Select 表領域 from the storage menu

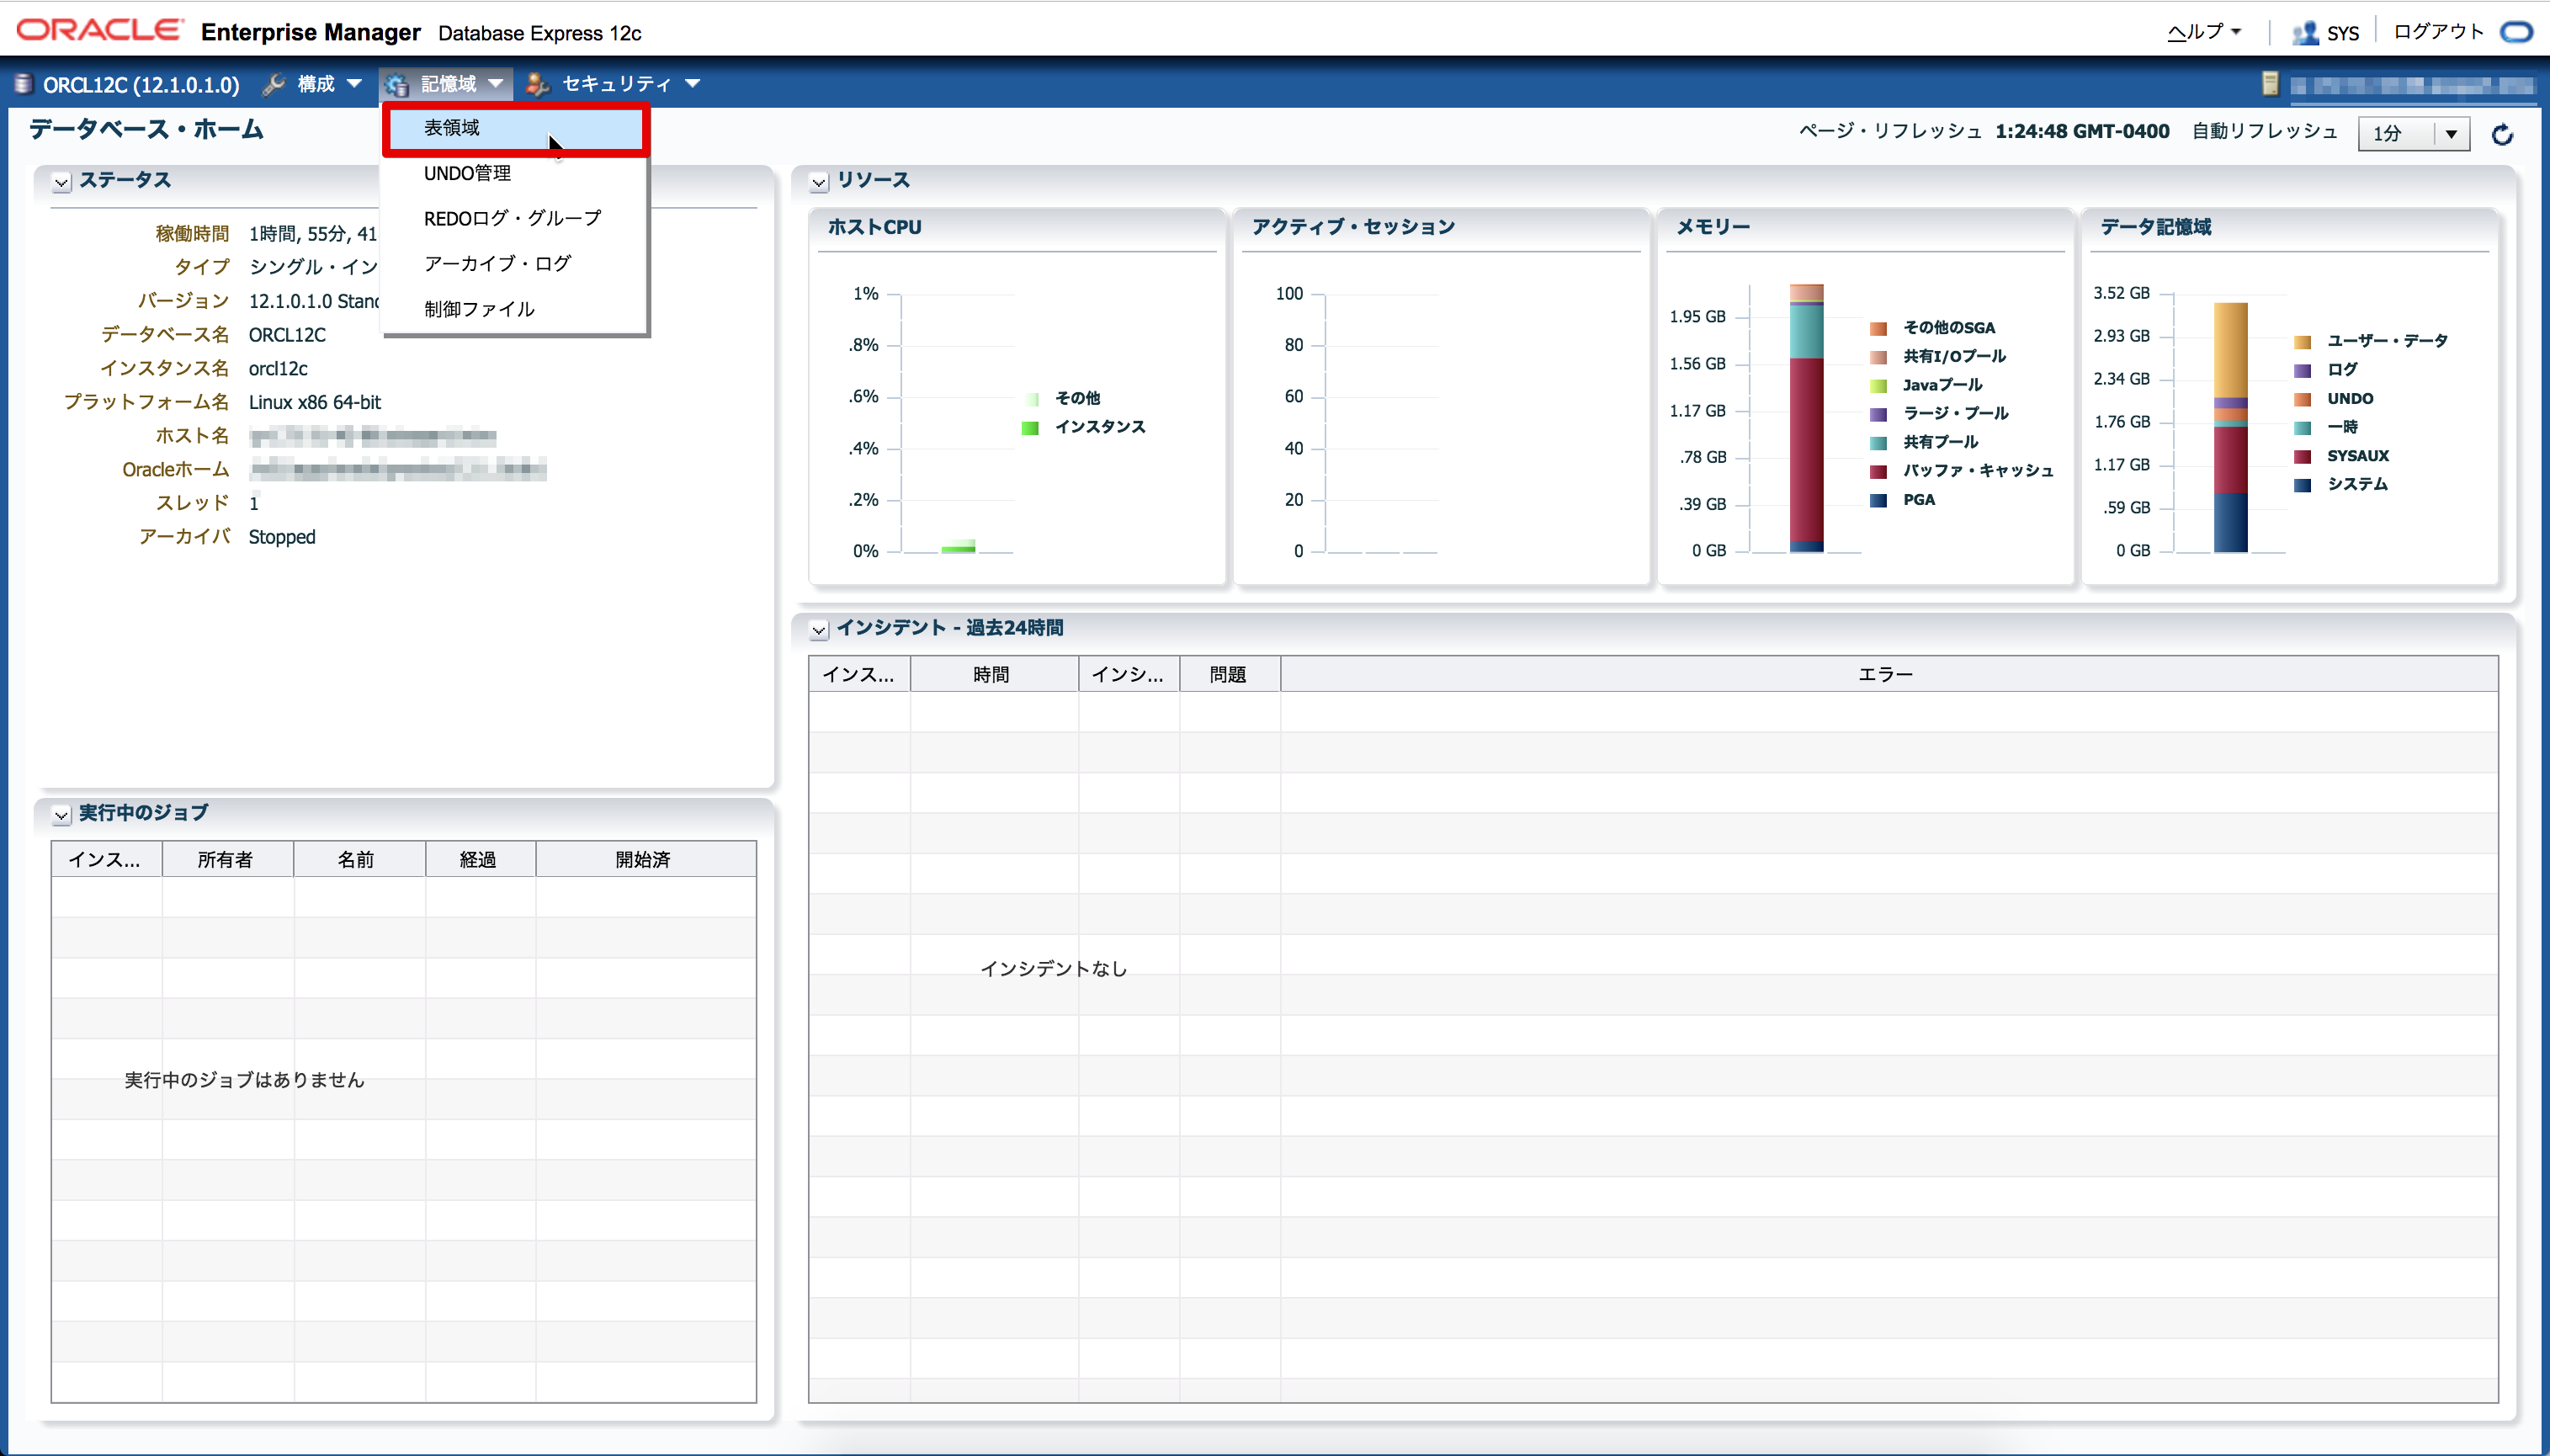coord(452,128)
